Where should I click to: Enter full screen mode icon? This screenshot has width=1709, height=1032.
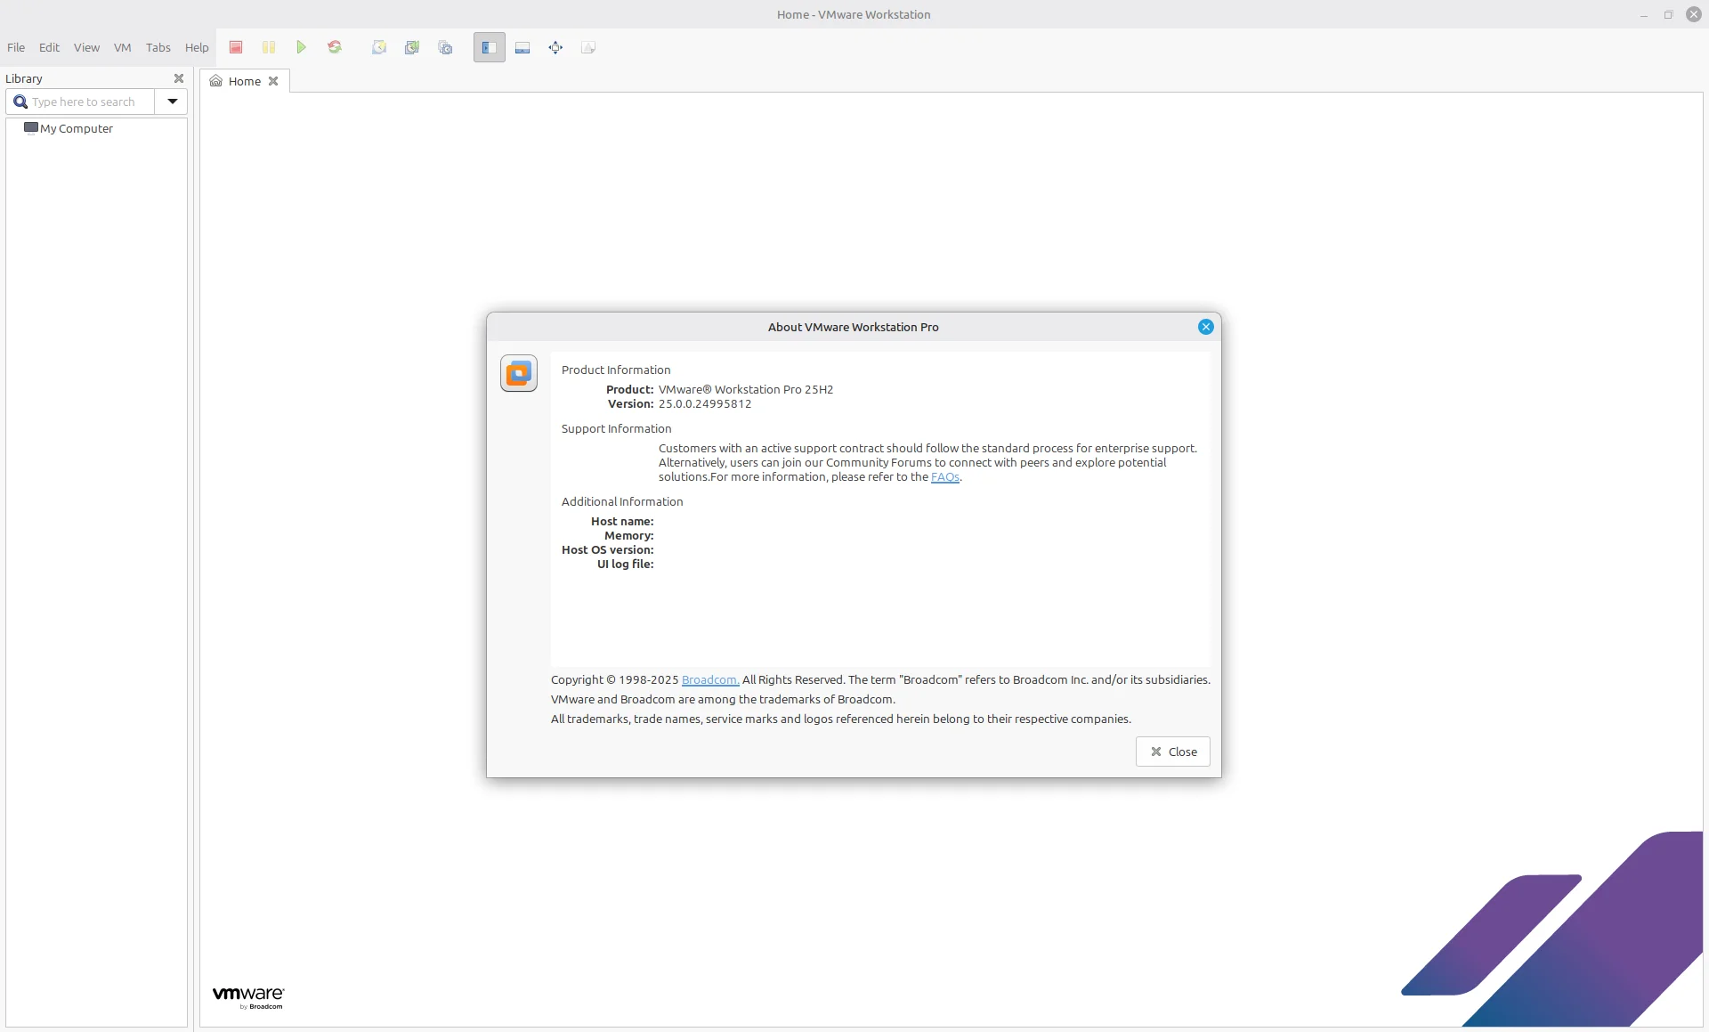pyautogui.click(x=555, y=47)
